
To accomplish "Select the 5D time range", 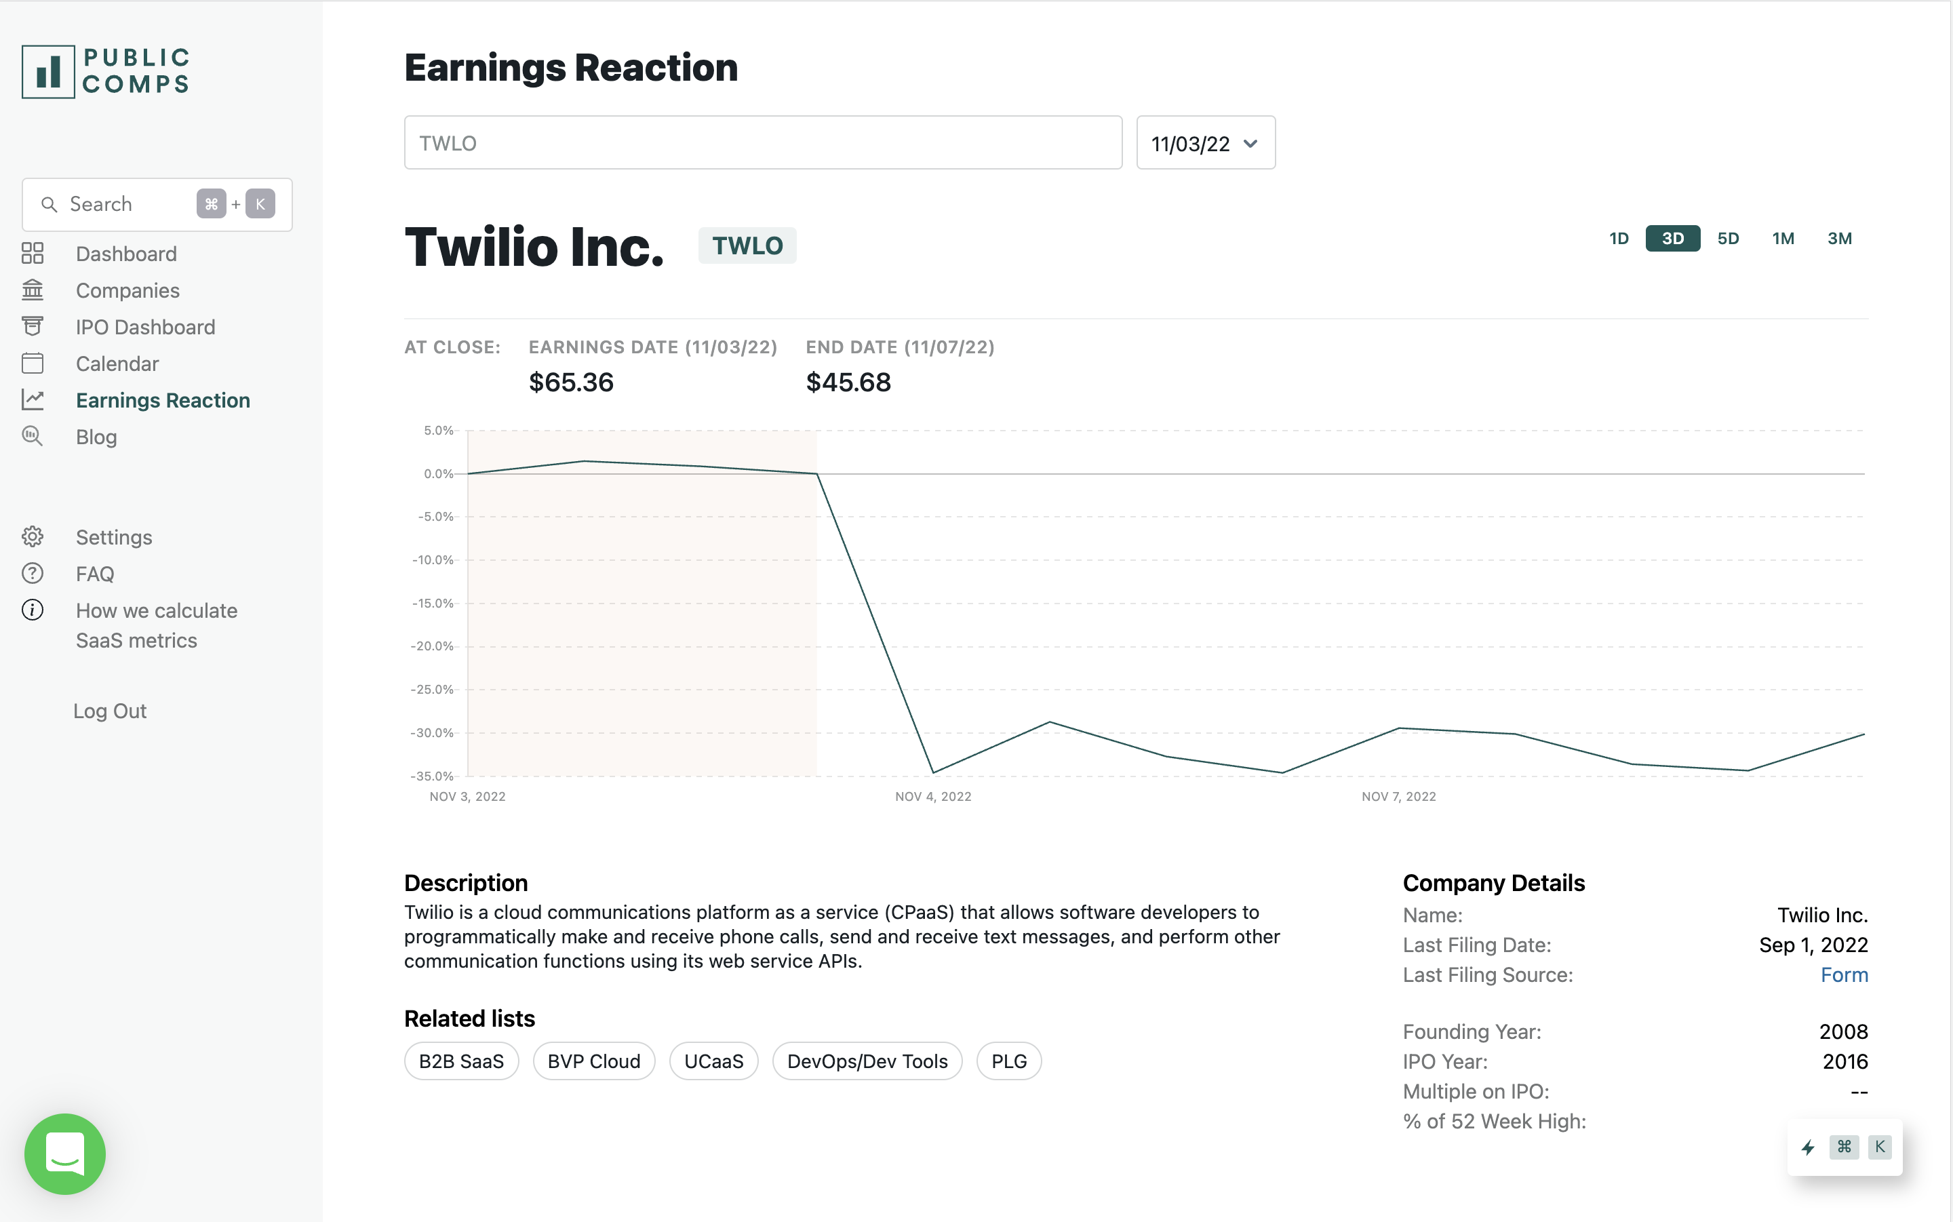I will tap(1729, 239).
